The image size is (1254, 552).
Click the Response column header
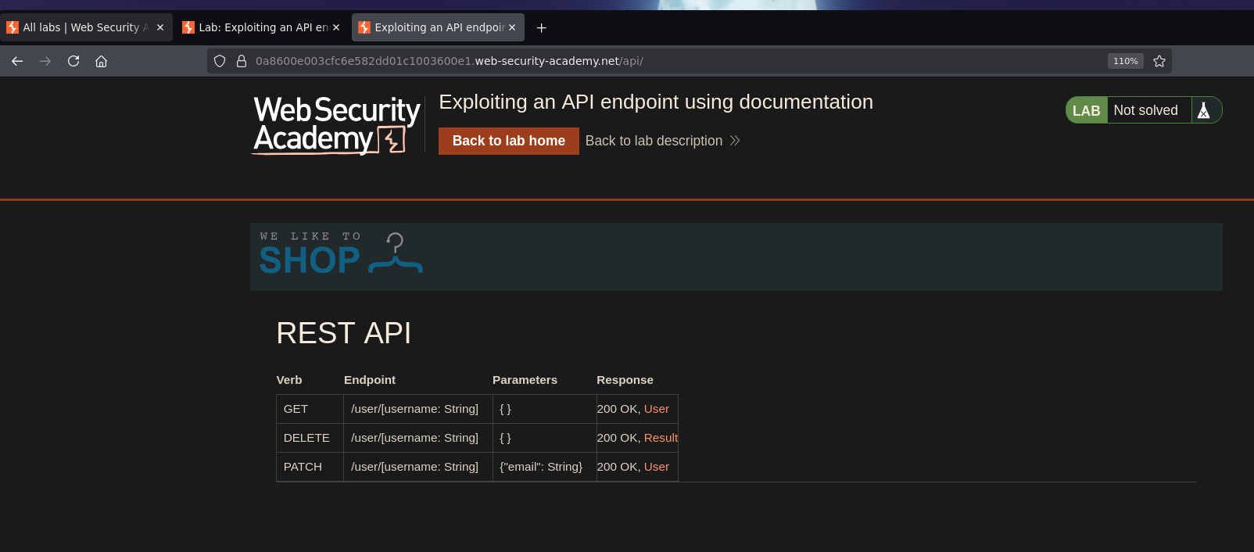click(x=625, y=380)
